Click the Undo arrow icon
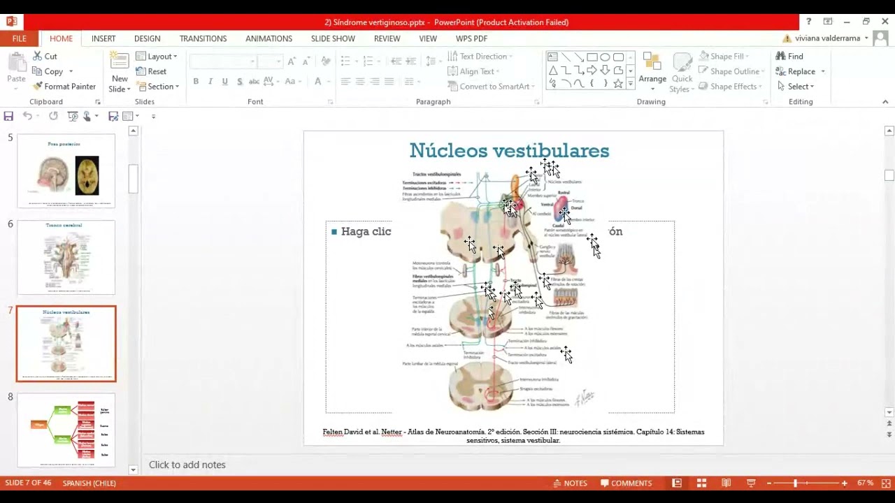The height and width of the screenshot is (503, 895). 27,116
